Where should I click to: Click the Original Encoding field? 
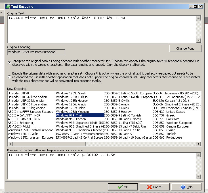pyautogui.click(x=36, y=52)
